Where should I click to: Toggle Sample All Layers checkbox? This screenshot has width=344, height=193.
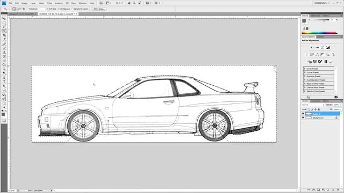tap(73, 9)
